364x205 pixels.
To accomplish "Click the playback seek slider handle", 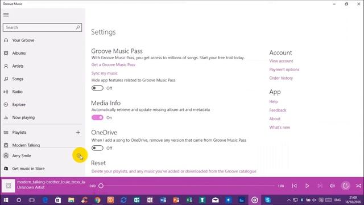I will click(x=101, y=186).
